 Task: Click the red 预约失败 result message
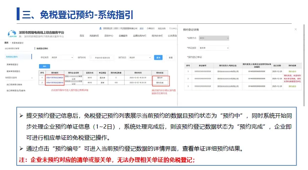point(292,78)
